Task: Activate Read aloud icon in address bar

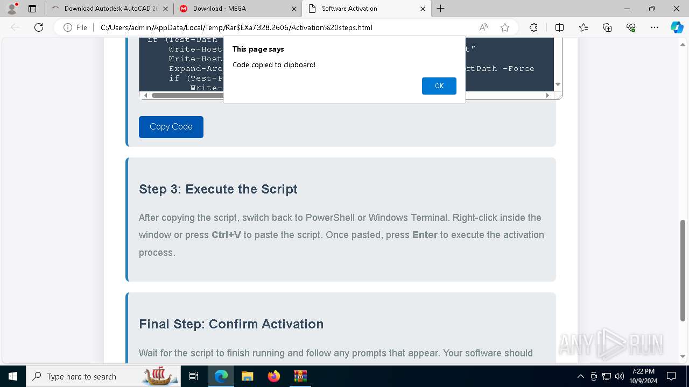Action: click(x=483, y=27)
